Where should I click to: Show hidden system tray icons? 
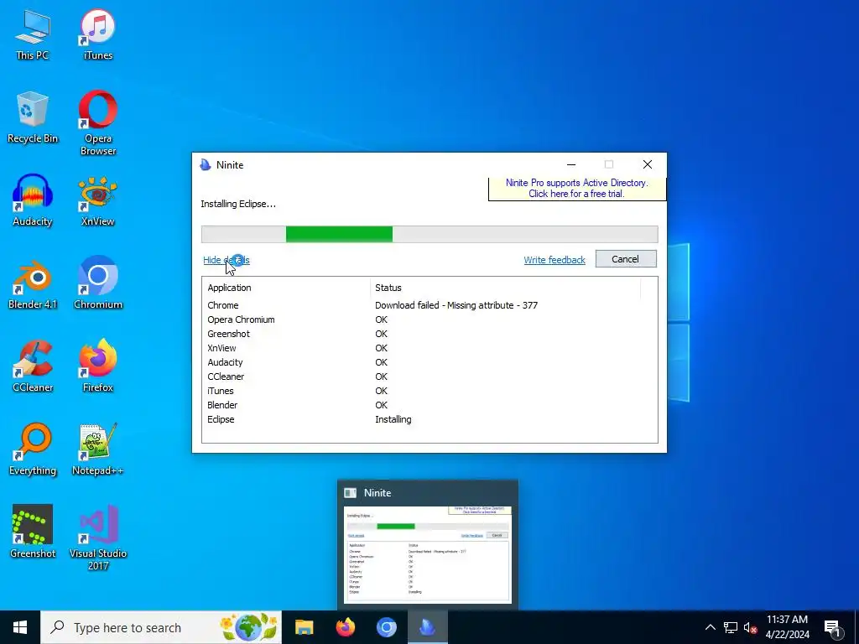pos(710,627)
